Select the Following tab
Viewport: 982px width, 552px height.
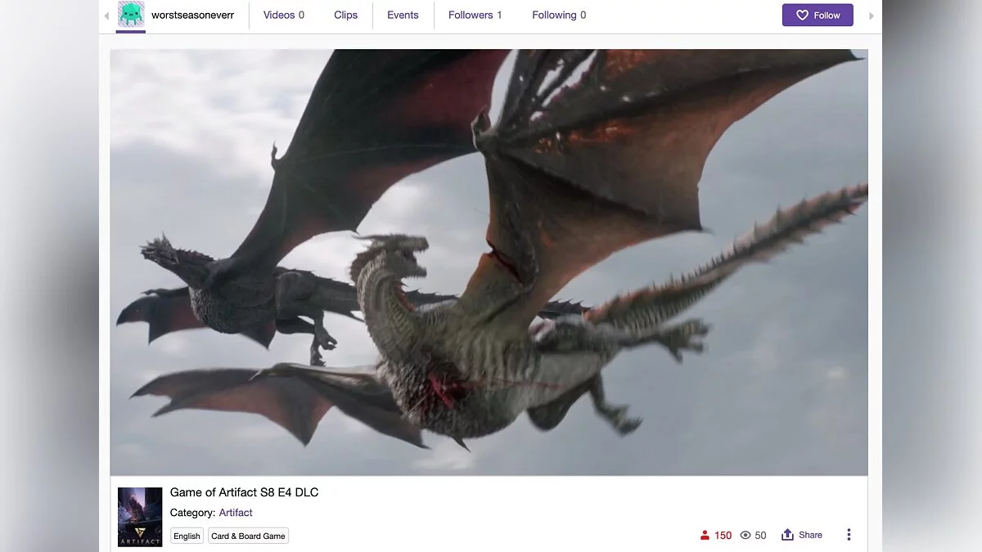tap(558, 16)
